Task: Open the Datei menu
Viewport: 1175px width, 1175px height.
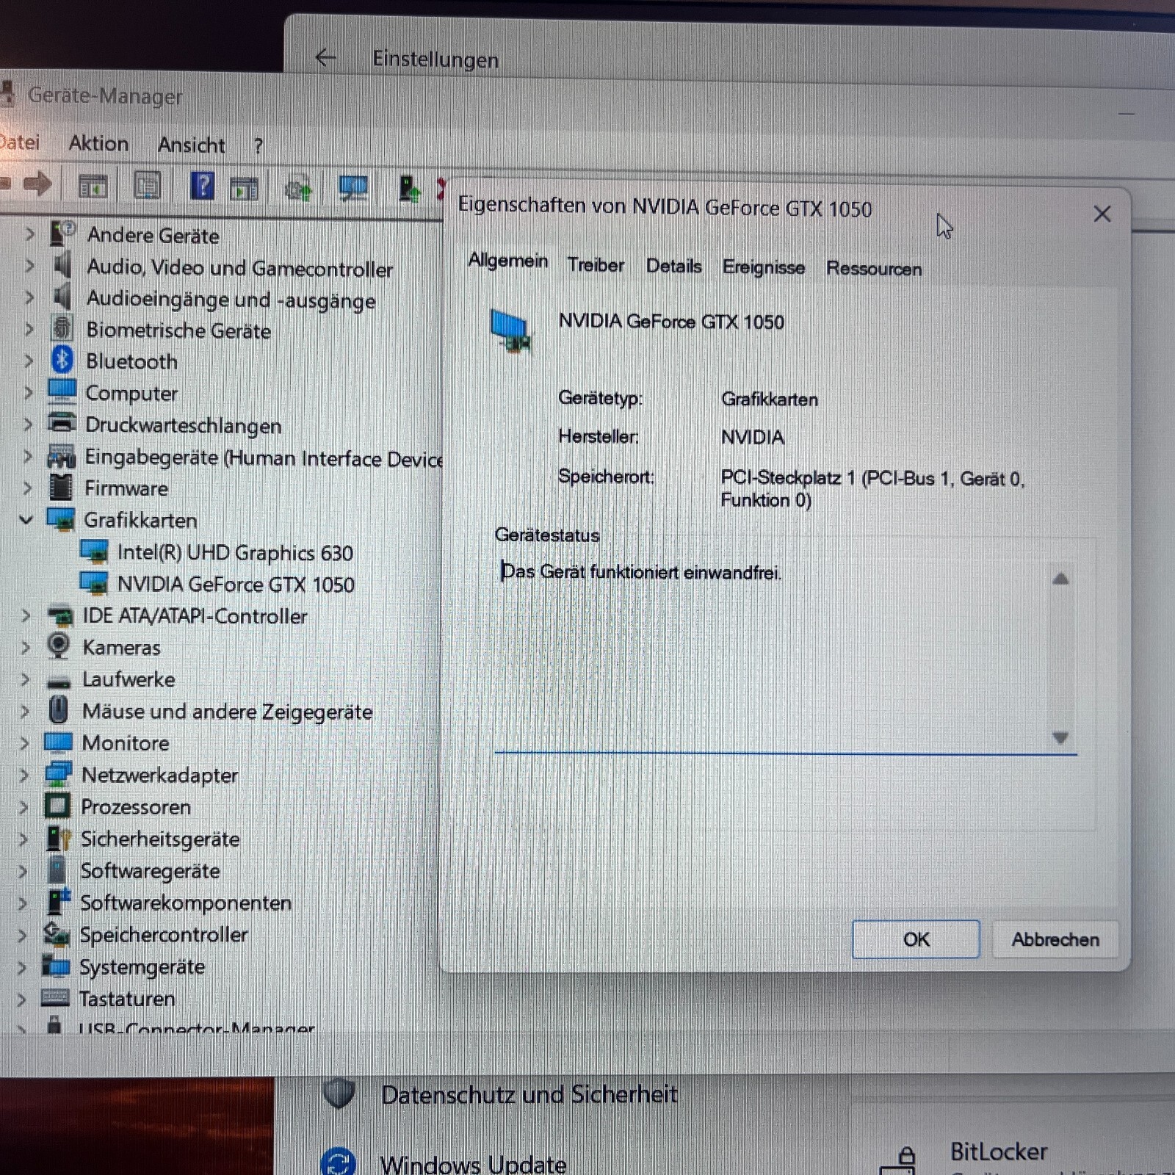Action: (19, 142)
